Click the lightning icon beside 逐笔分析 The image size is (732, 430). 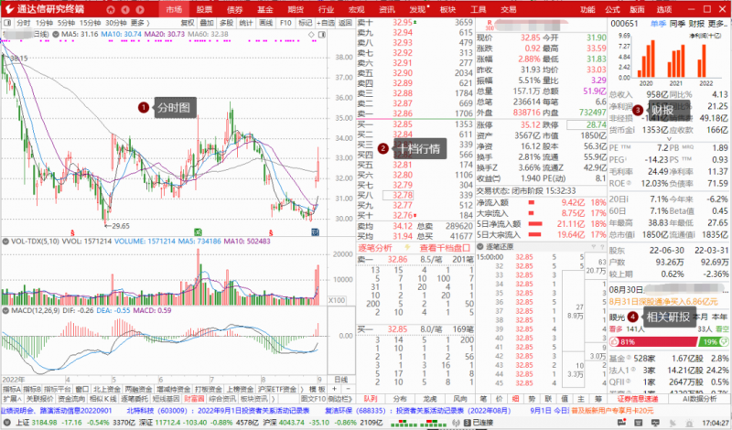click(x=407, y=248)
